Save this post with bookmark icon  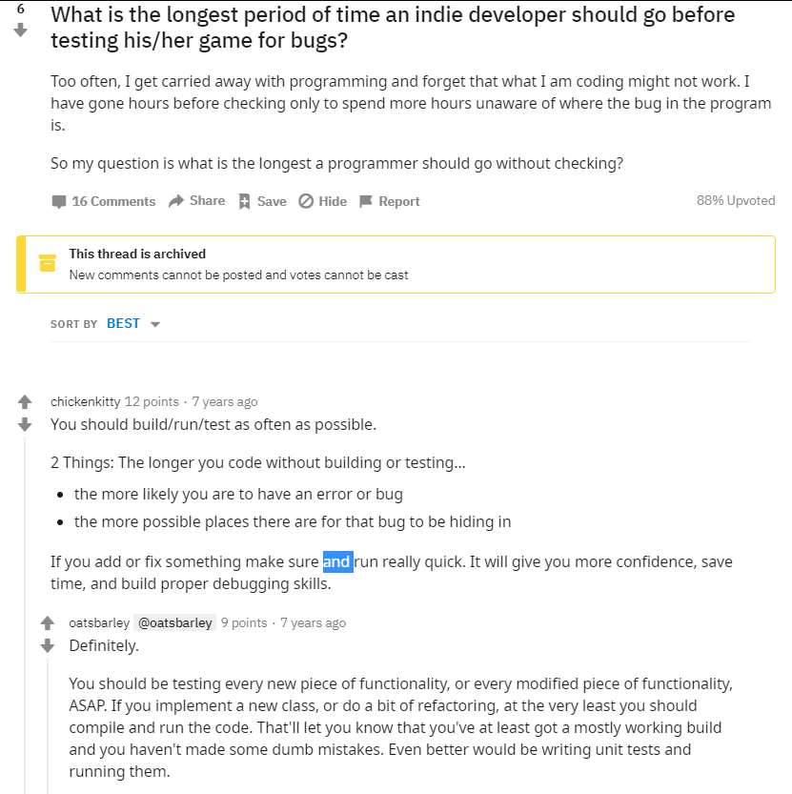coord(262,201)
